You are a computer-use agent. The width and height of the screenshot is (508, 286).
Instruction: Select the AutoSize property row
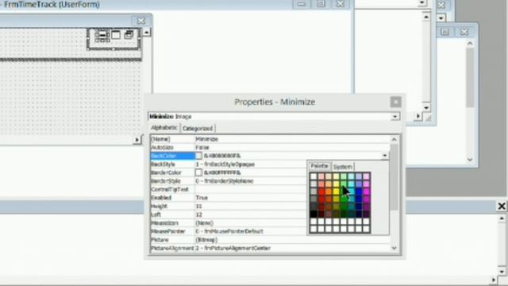pos(270,147)
